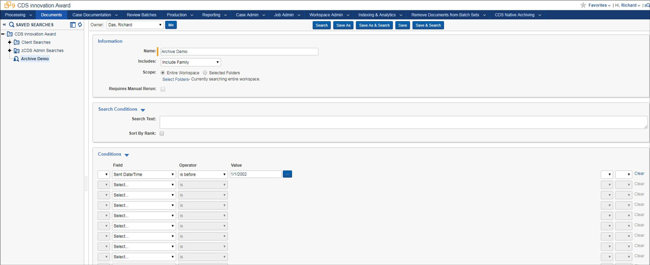650x265 pixels.
Task: Click the Select Folders link
Action: 175,79
